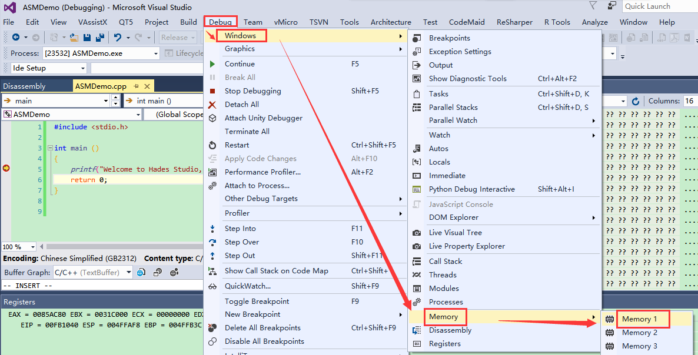Select Memory 1 from the submenu
698x355 pixels.
coord(639,319)
